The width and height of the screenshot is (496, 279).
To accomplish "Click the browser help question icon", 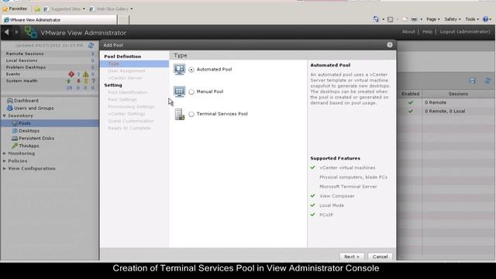I will click(x=486, y=19).
